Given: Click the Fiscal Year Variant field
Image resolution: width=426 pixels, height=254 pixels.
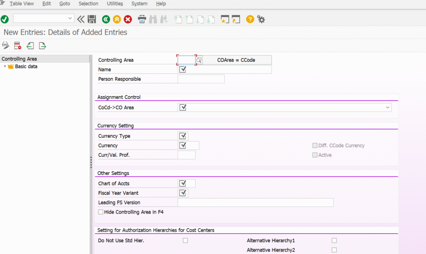Looking at the screenshot, I should click(183, 193).
